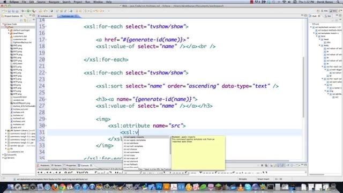Screen dimensions: 343x193
Task: Place cursor in the xsl:sort line
Action: pyautogui.click(x=187, y=86)
